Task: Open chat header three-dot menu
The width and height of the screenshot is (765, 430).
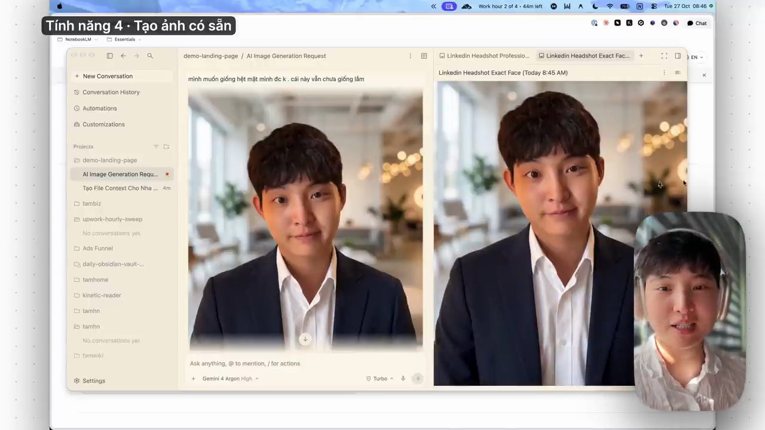Action: (x=410, y=56)
